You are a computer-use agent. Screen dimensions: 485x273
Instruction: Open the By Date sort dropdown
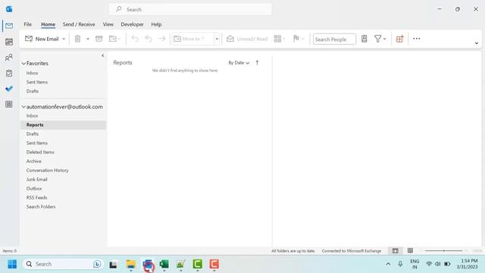[239, 63]
